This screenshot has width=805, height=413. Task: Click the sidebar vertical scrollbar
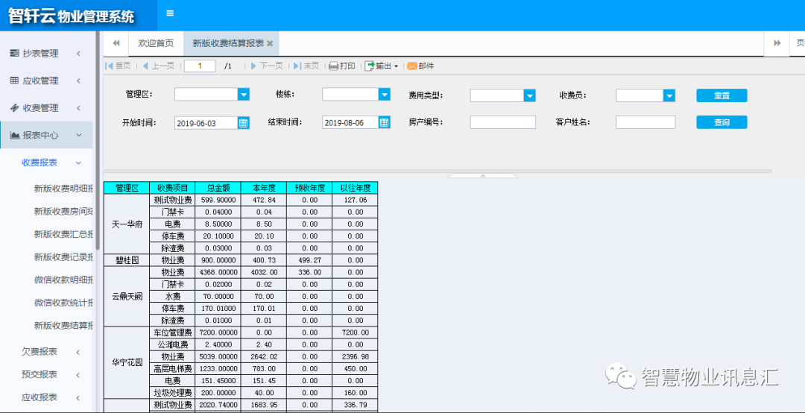98,141
